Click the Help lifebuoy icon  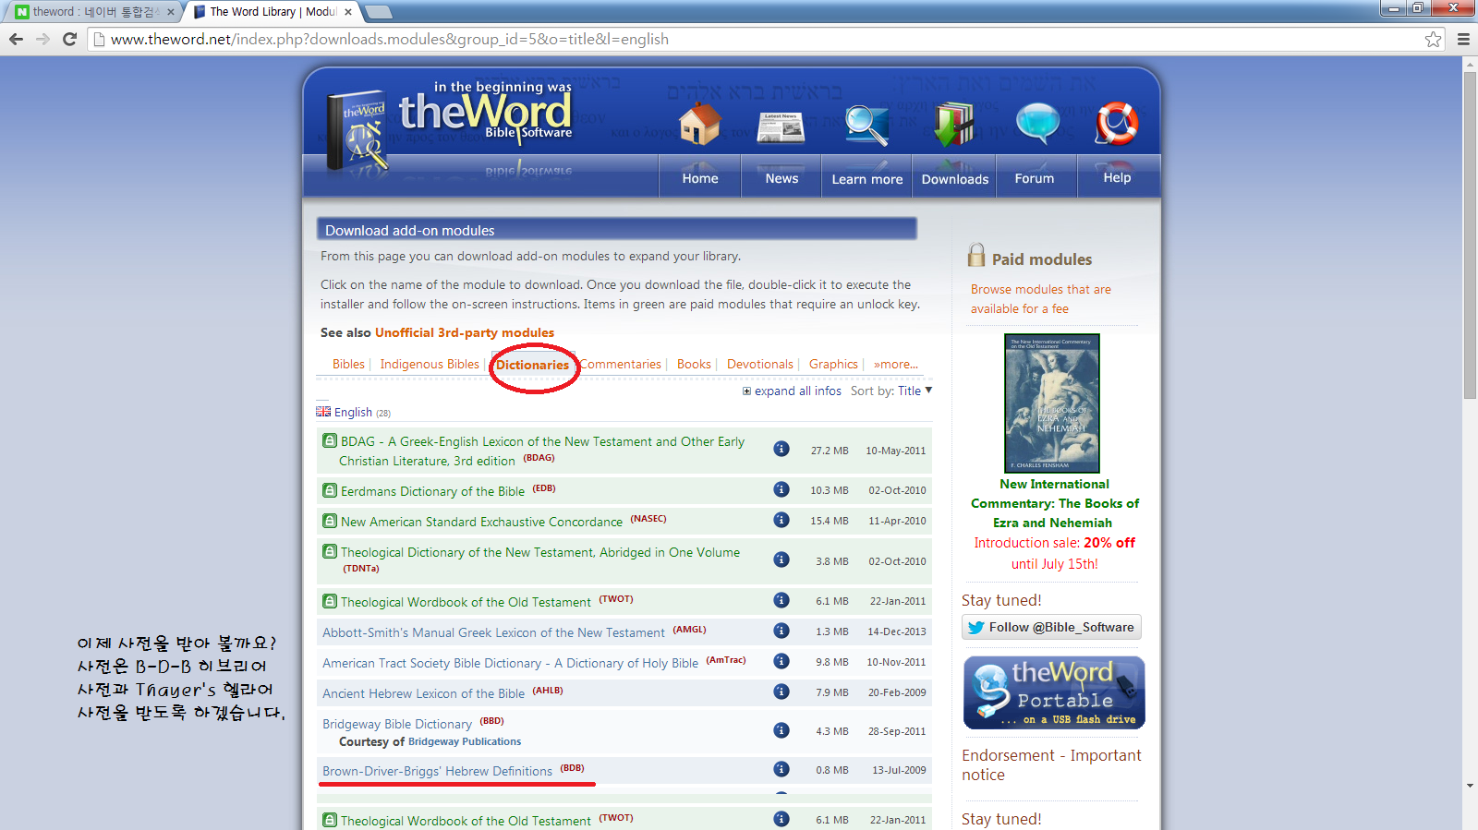click(x=1116, y=124)
